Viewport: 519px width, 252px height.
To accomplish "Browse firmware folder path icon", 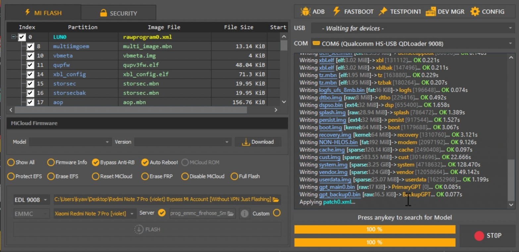I will click(276, 199).
